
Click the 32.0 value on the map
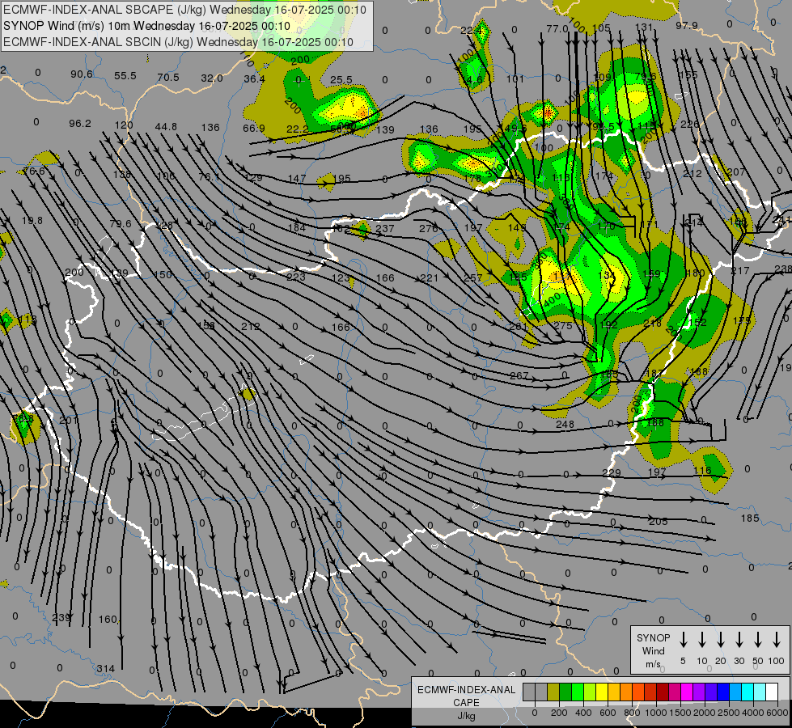click(212, 78)
